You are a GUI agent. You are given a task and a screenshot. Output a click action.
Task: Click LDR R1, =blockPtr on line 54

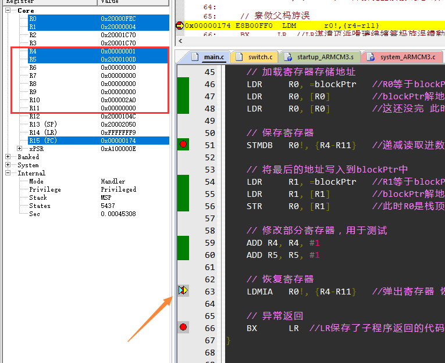pyautogui.click(x=301, y=182)
